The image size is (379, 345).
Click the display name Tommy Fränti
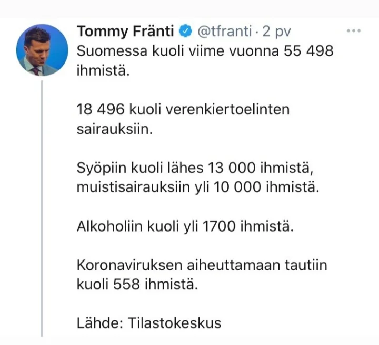coord(125,32)
